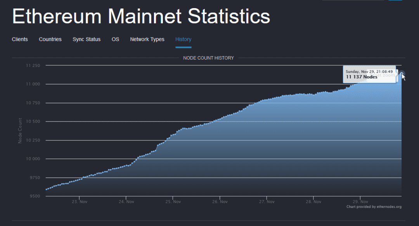
Task: Click the 26. Nov x-axis label
Action: pyautogui.click(x=220, y=202)
